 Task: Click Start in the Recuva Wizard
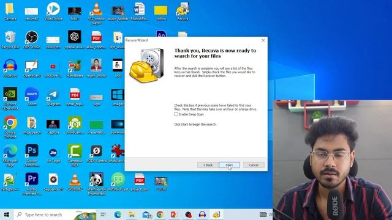(x=229, y=165)
